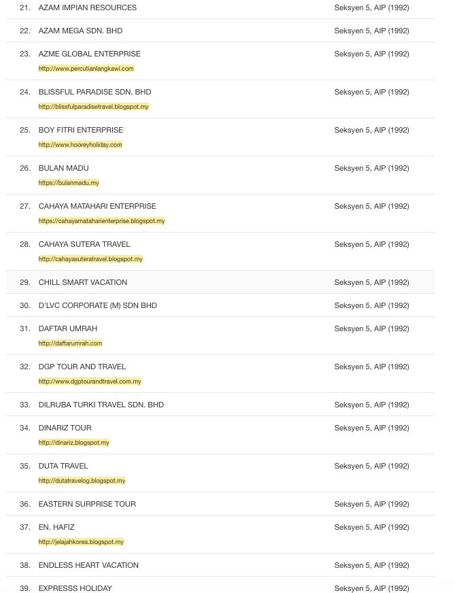Open the percutianlangkawi.com link

coord(86,69)
